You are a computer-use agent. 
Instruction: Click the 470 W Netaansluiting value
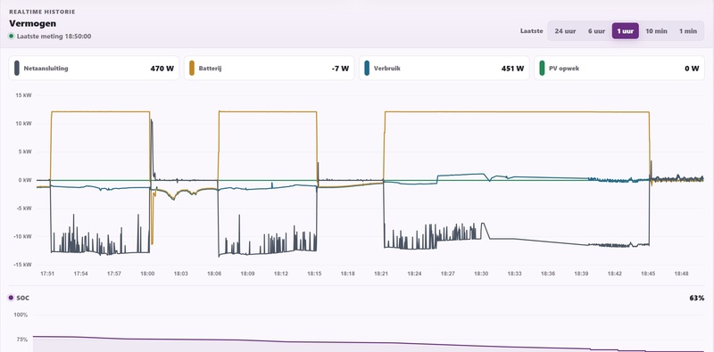(x=162, y=69)
